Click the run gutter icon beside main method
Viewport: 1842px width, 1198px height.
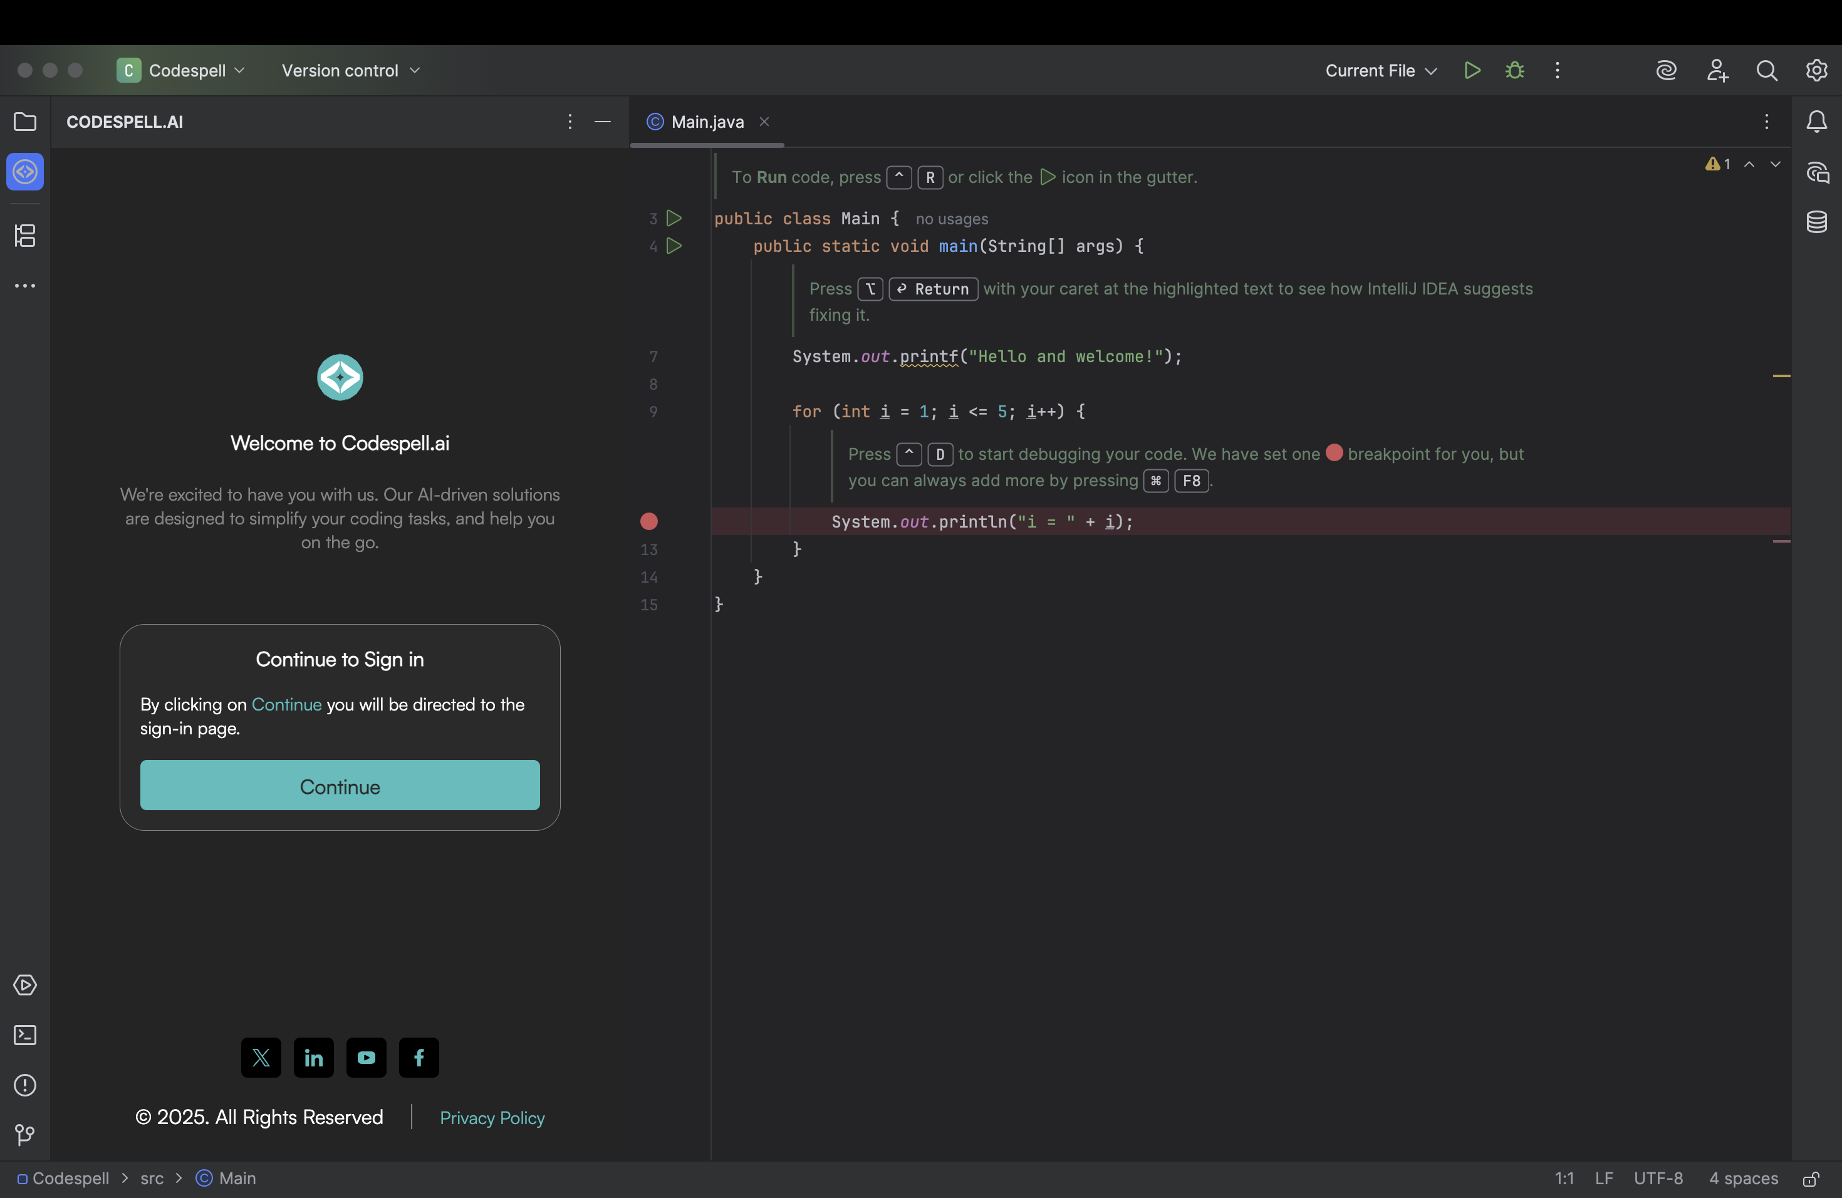point(674,246)
